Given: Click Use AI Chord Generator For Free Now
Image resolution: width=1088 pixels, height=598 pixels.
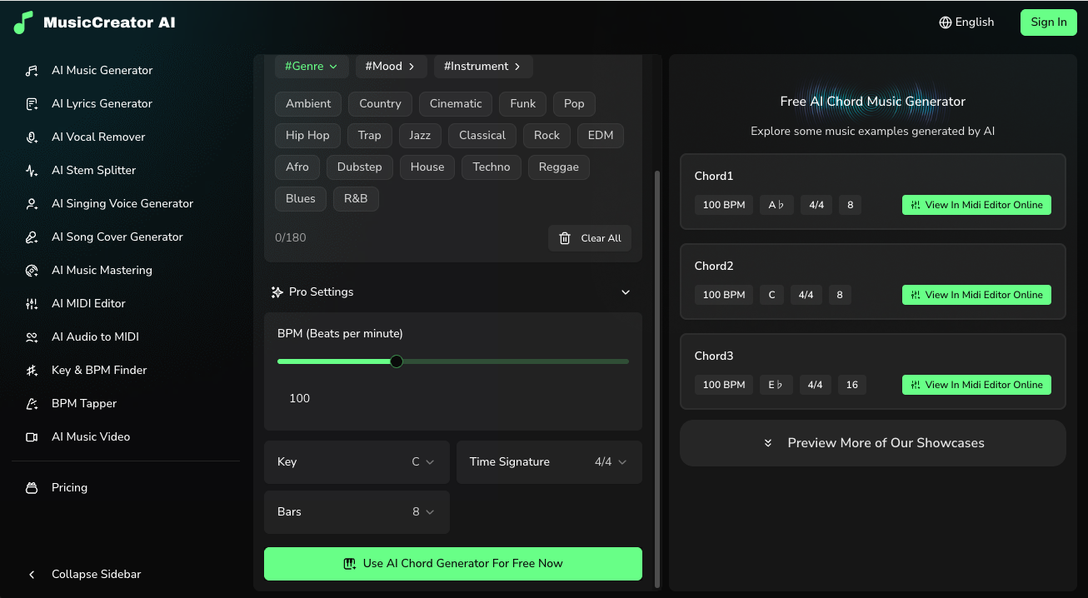Looking at the screenshot, I should click(x=452, y=564).
